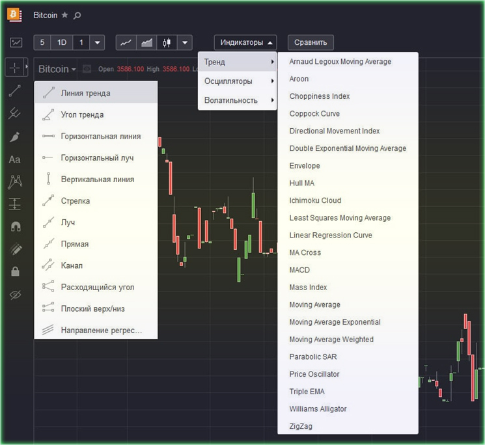Pick the brush drawing tool
Viewport: 485px width, 445px height.
tap(14, 137)
